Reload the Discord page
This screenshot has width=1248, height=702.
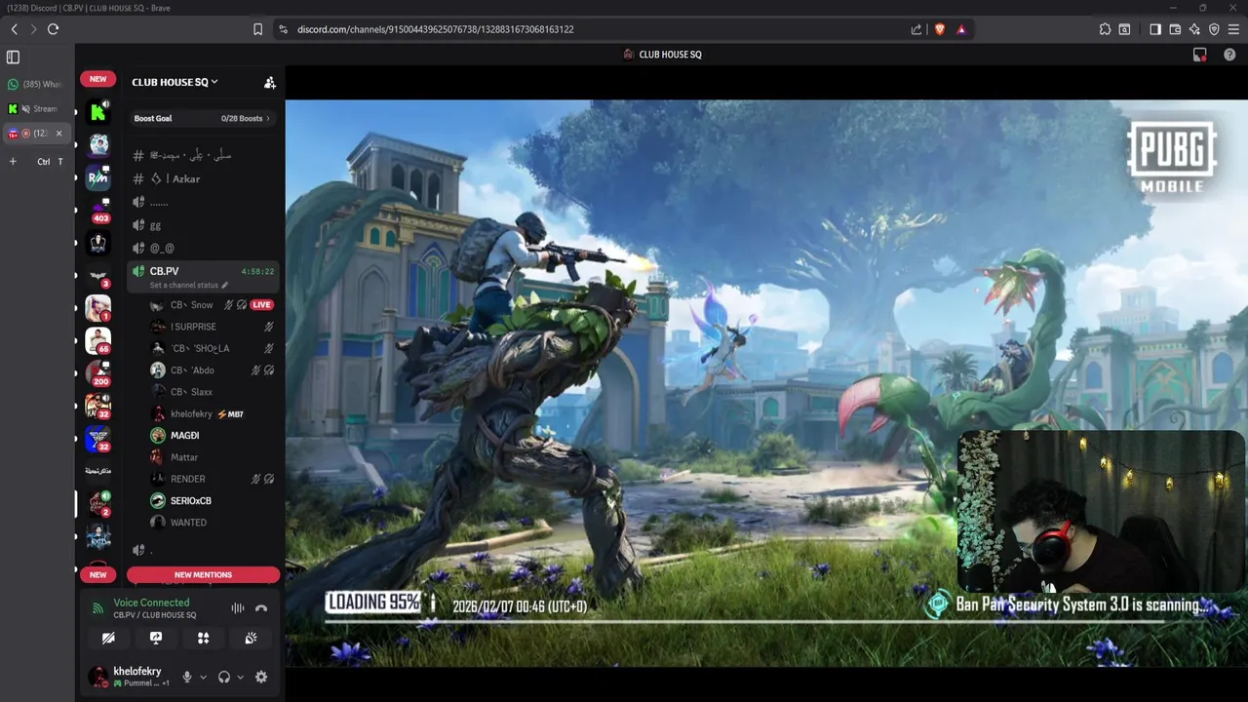coord(53,29)
